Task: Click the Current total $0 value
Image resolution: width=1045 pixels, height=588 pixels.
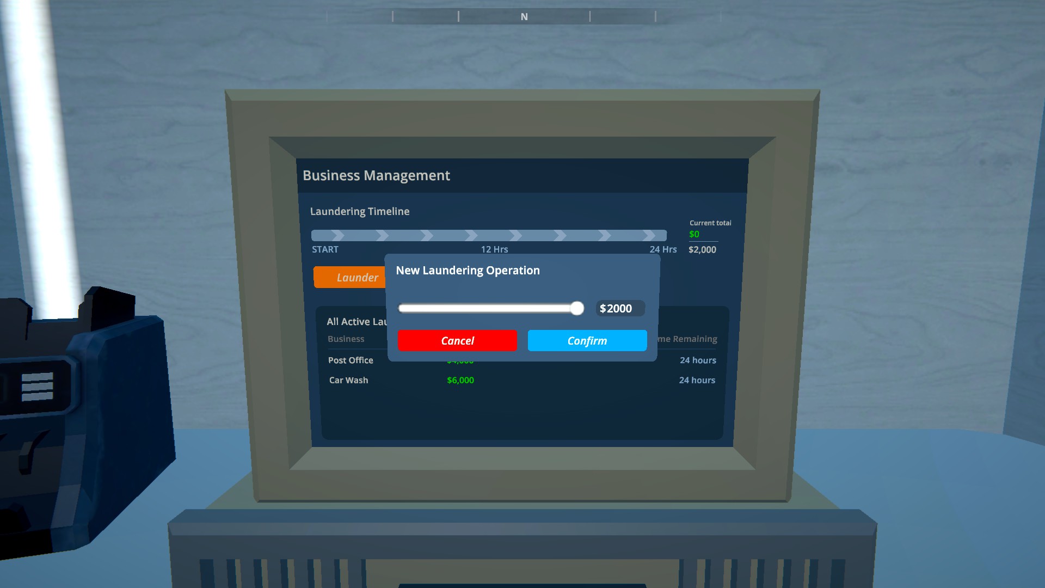Action: [x=694, y=234]
